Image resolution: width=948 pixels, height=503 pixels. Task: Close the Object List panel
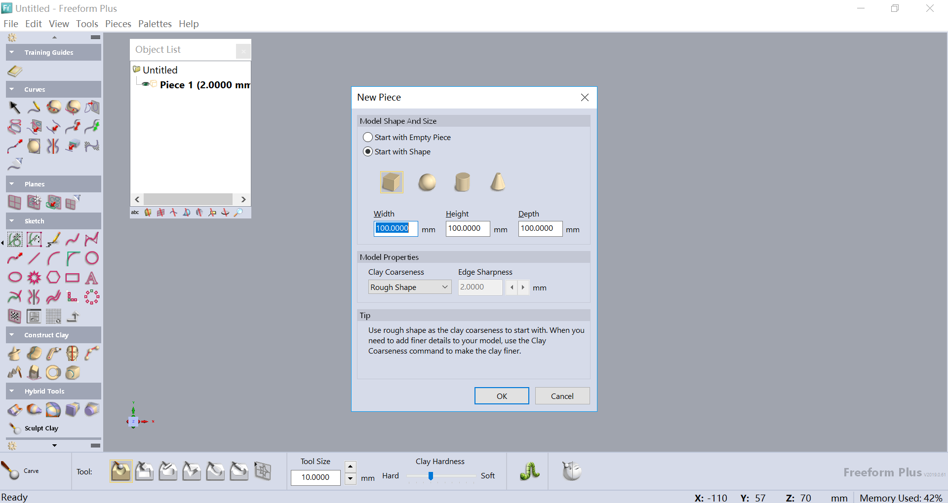click(243, 51)
